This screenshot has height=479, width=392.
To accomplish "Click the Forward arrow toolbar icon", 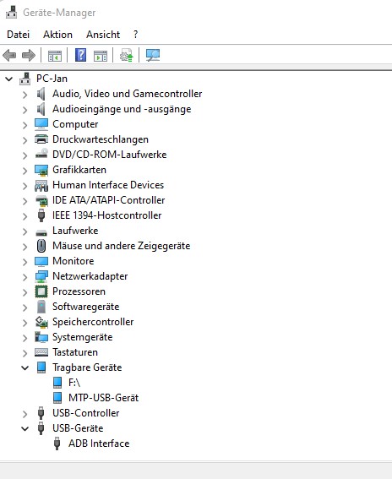I will [x=29, y=56].
